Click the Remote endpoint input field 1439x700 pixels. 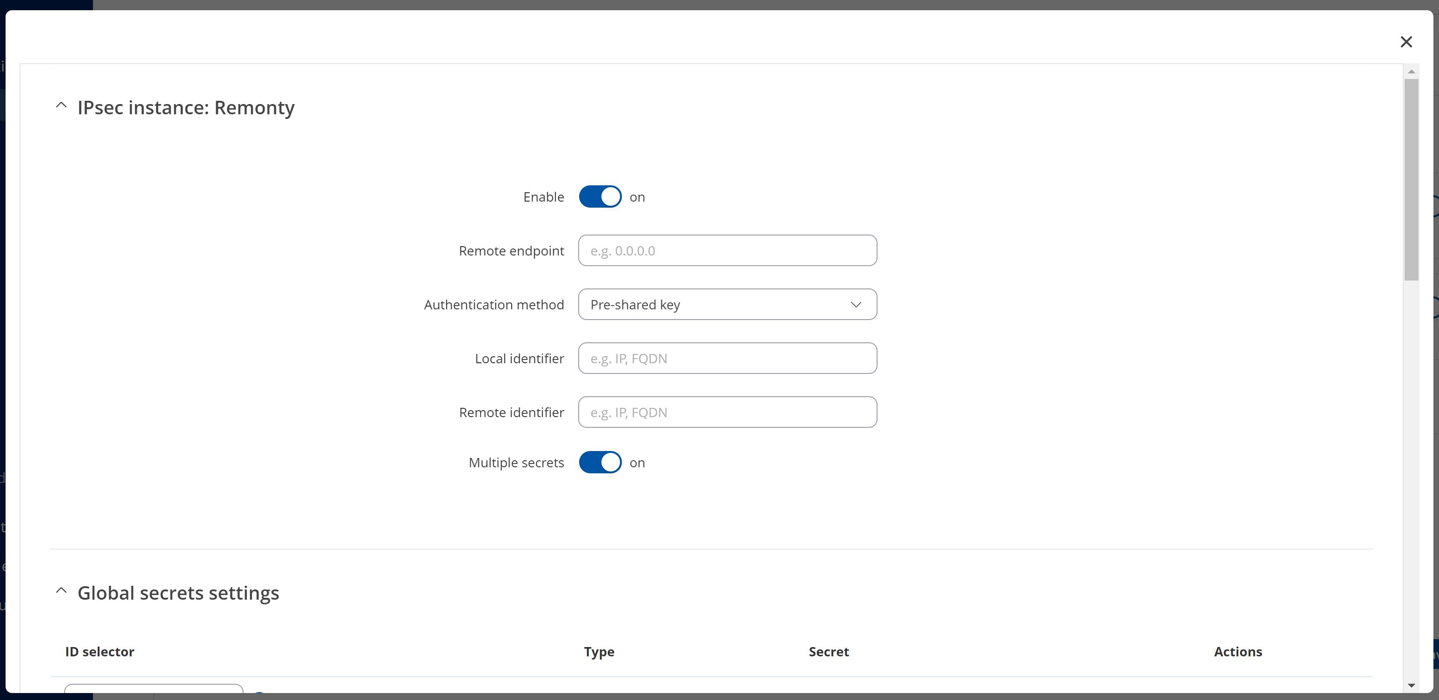[727, 251]
